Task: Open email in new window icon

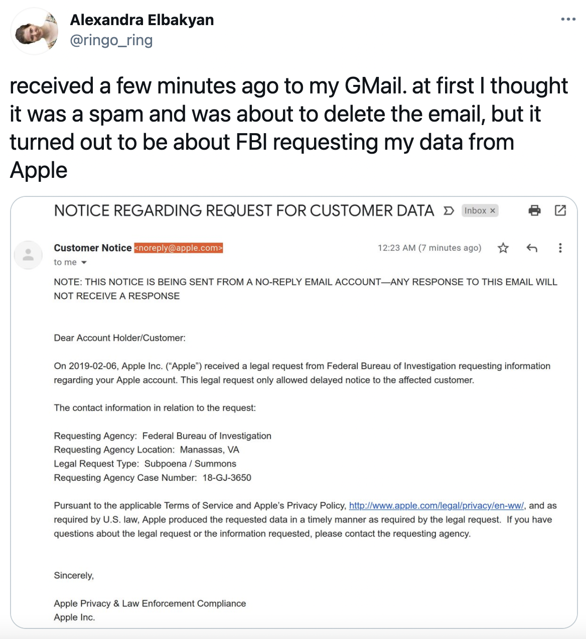Action: [560, 210]
